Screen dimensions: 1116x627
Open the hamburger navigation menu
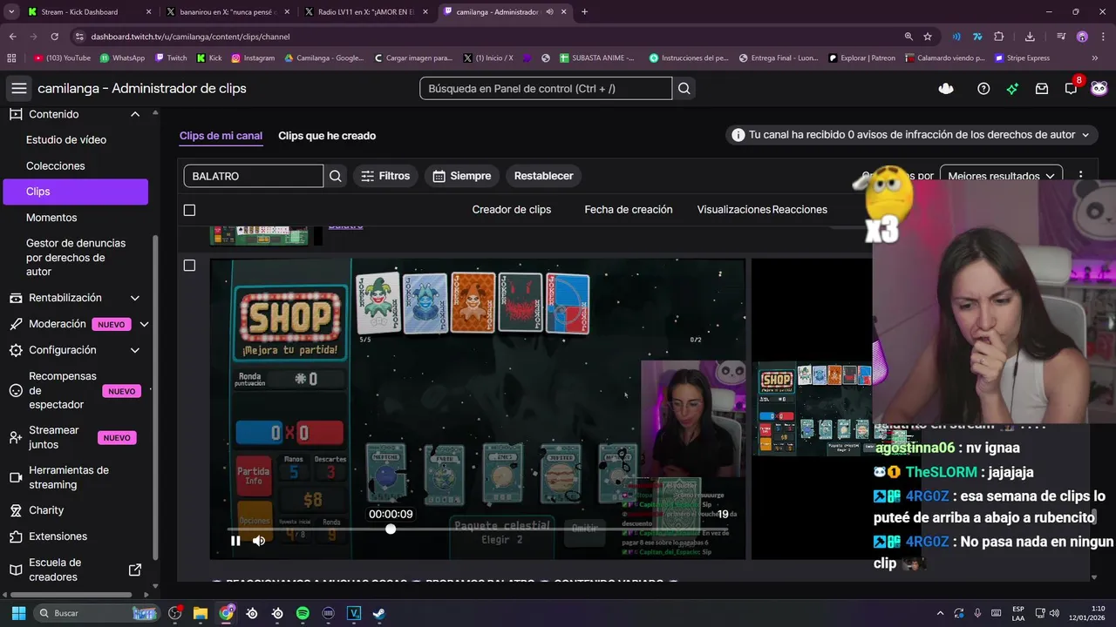point(19,88)
